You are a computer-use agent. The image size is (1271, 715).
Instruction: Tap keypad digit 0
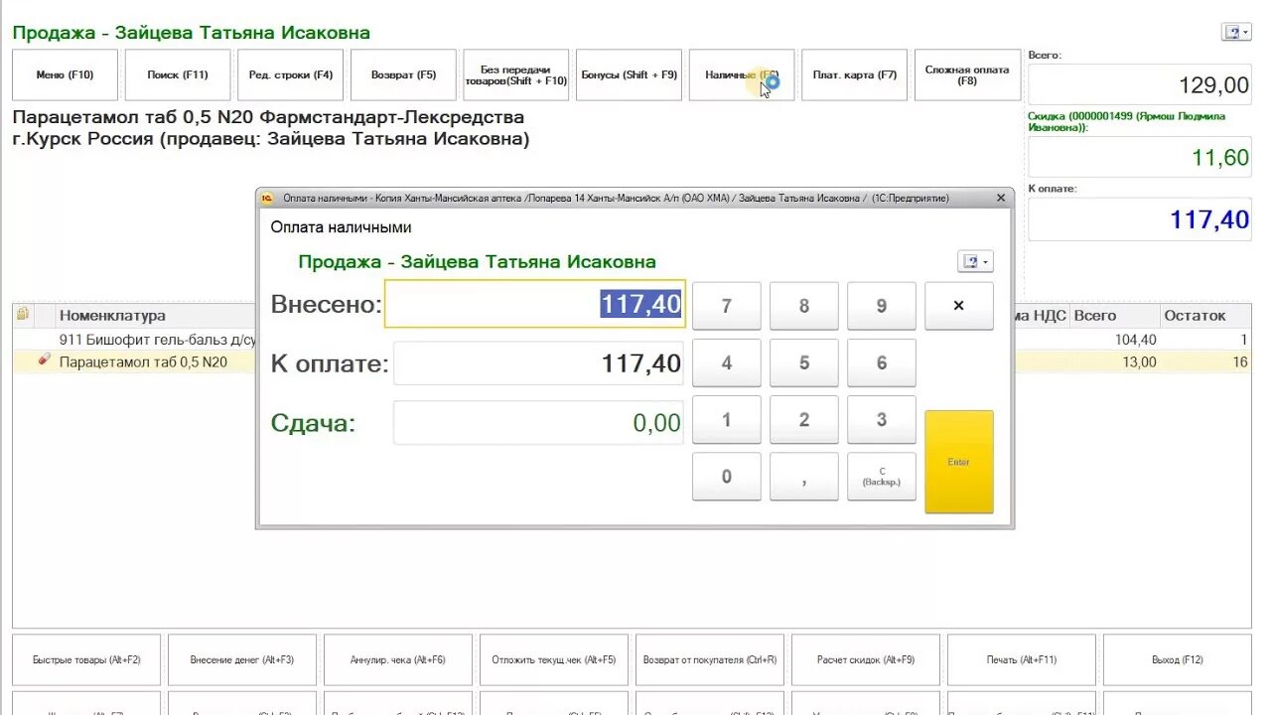tap(727, 477)
